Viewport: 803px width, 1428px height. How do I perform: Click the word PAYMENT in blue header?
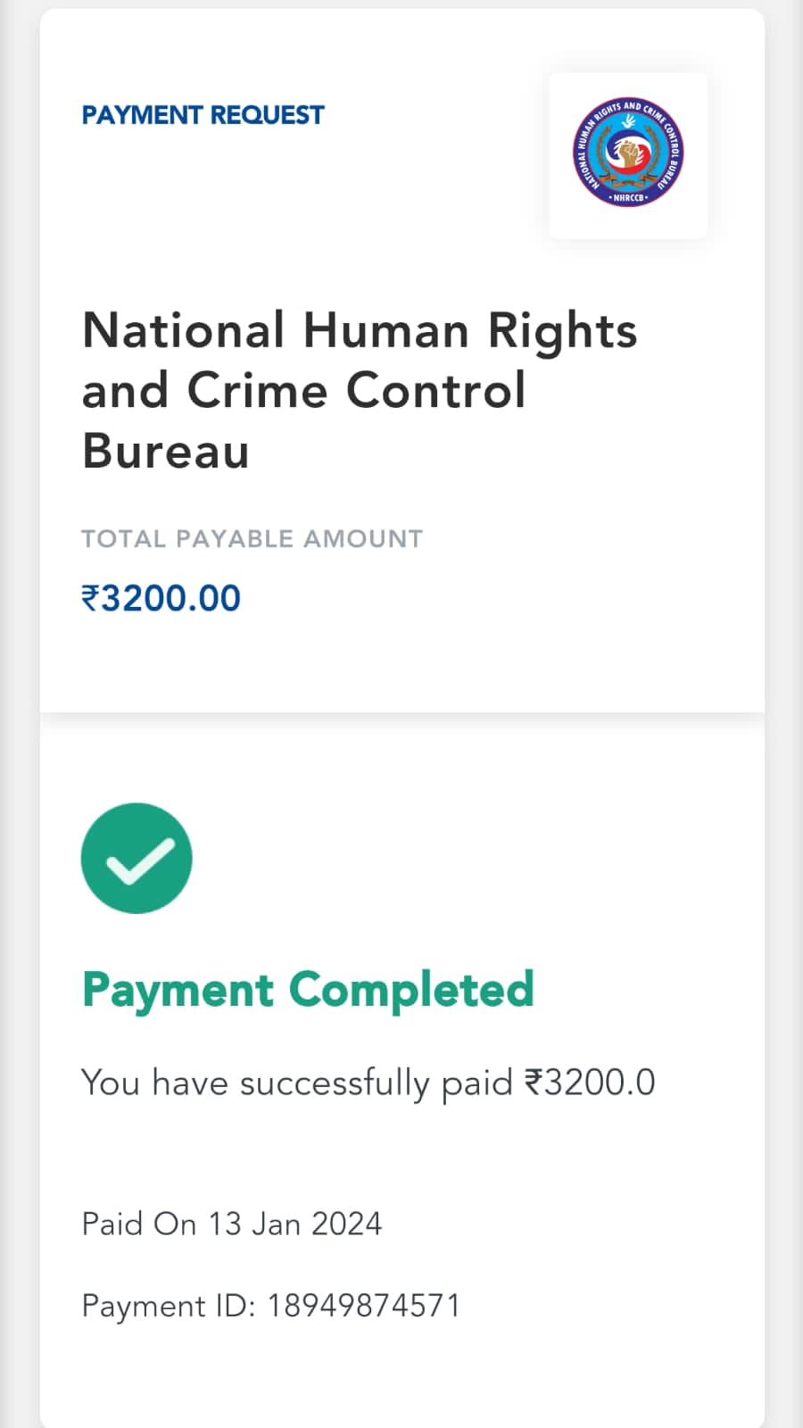pyautogui.click(x=142, y=115)
